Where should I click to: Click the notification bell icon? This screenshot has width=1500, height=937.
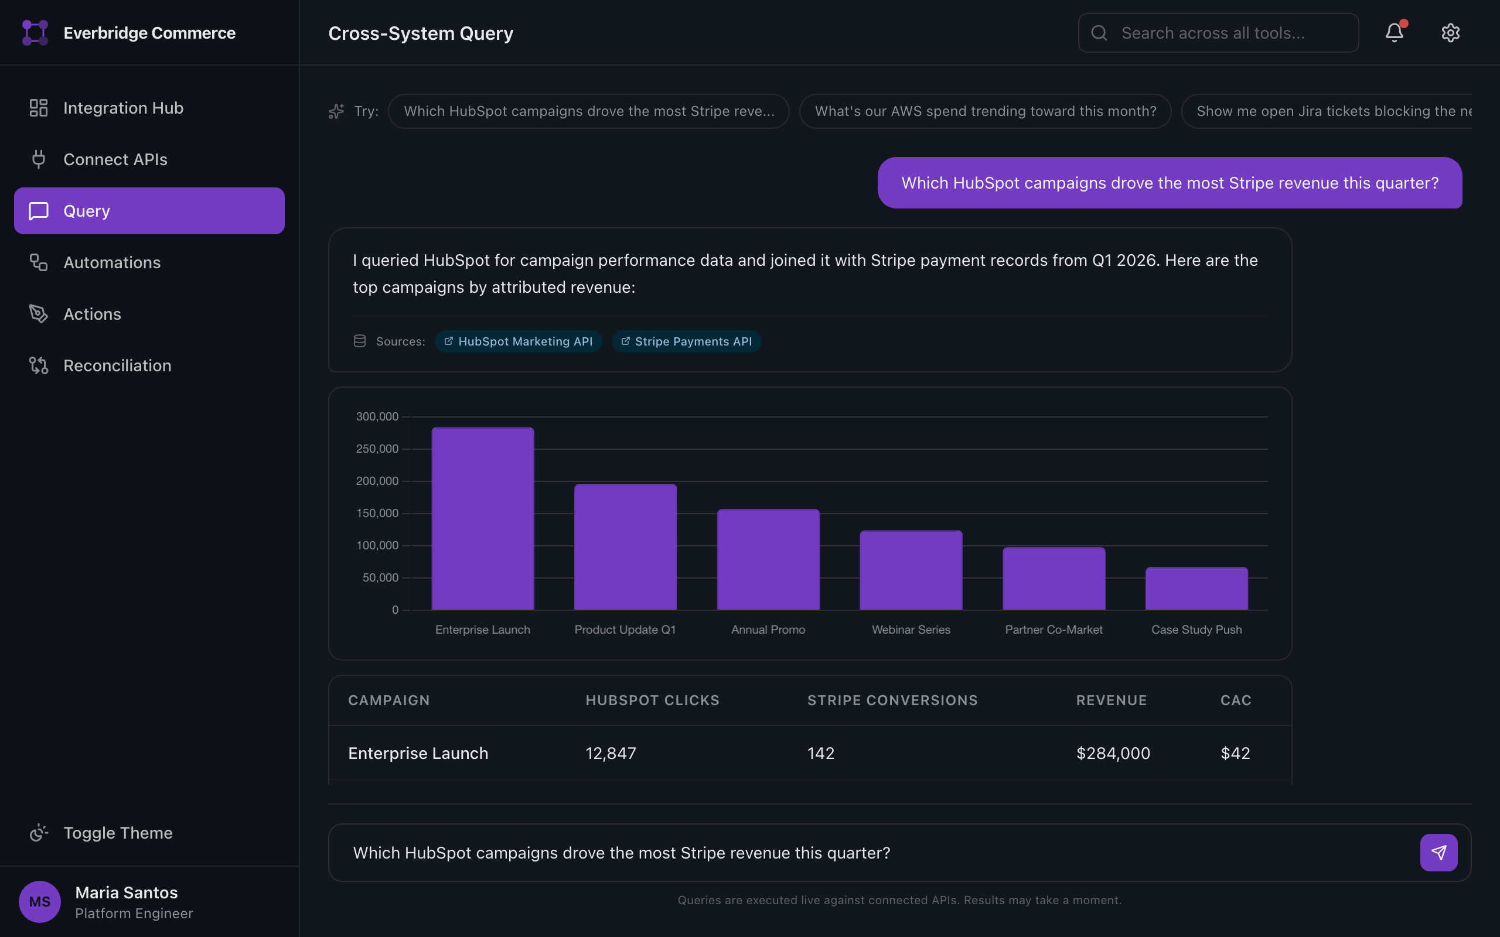click(x=1393, y=32)
